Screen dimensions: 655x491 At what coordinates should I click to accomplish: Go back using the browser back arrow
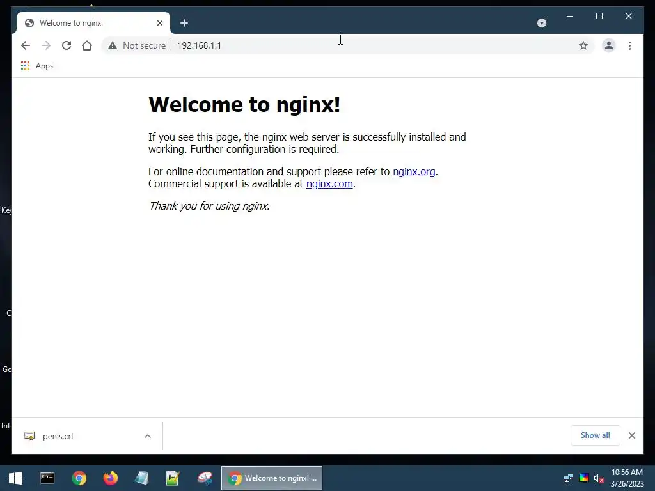pyautogui.click(x=26, y=45)
